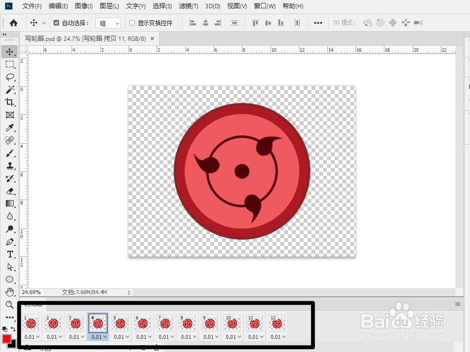Viewport: 470px width, 352px height.
Task: Align left edges in options bar
Action: (193, 23)
